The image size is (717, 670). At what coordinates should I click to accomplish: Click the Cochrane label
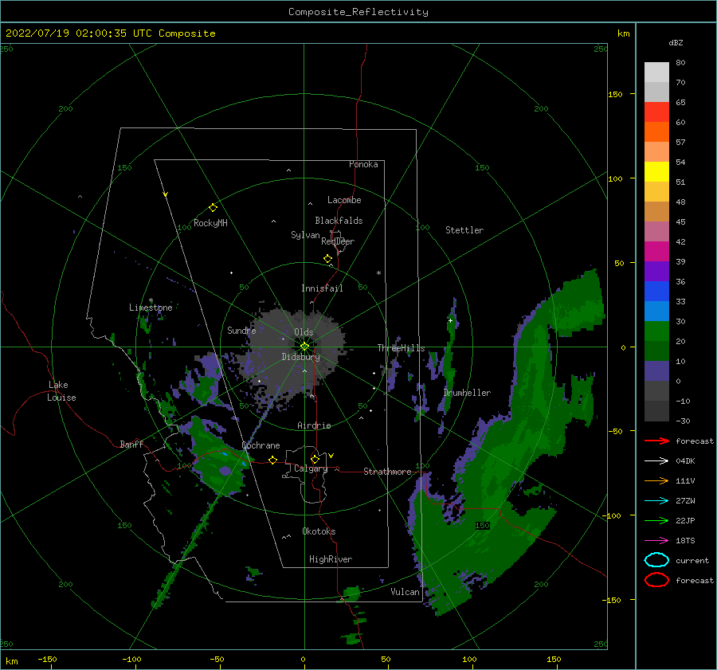[x=261, y=445]
